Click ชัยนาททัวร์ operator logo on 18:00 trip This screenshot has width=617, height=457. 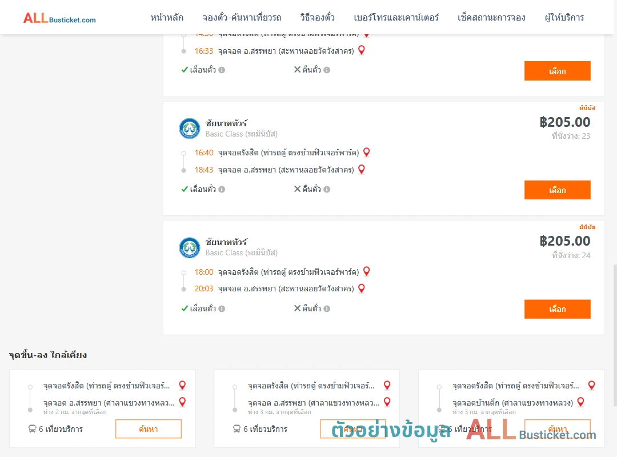pyautogui.click(x=190, y=247)
